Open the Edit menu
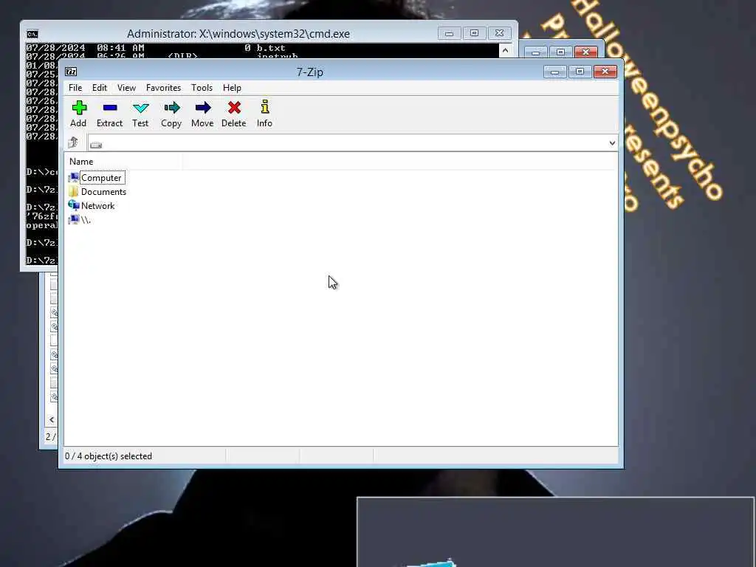Viewport: 756px width, 567px height. click(x=100, y=88)
